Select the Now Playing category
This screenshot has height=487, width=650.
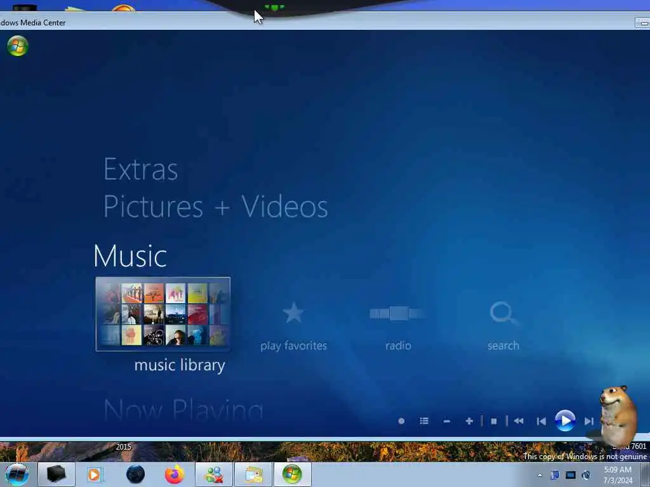pos(183,410)
